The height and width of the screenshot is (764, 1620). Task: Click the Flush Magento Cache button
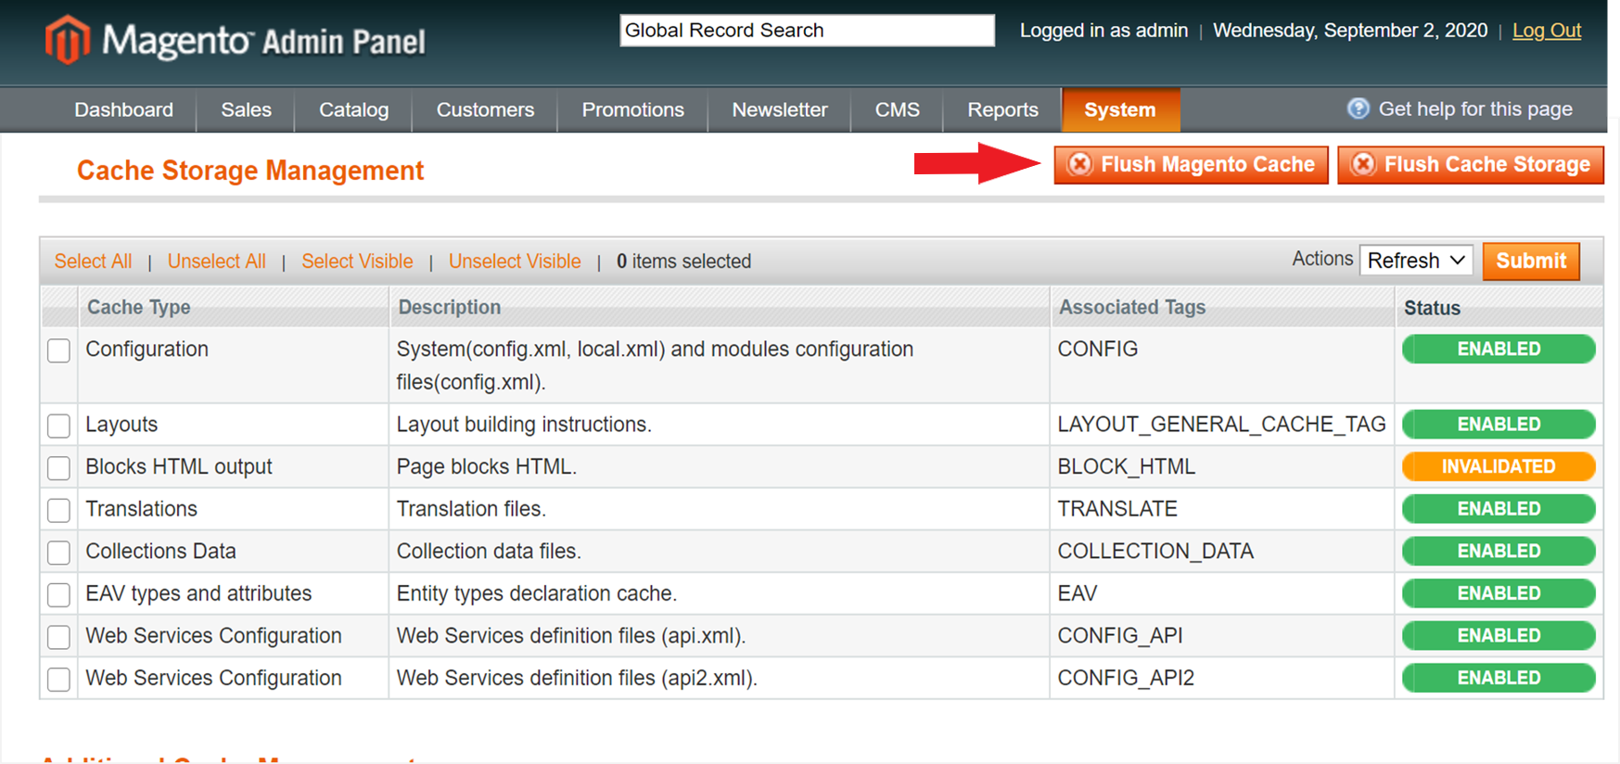click(x=1191, y=165)
